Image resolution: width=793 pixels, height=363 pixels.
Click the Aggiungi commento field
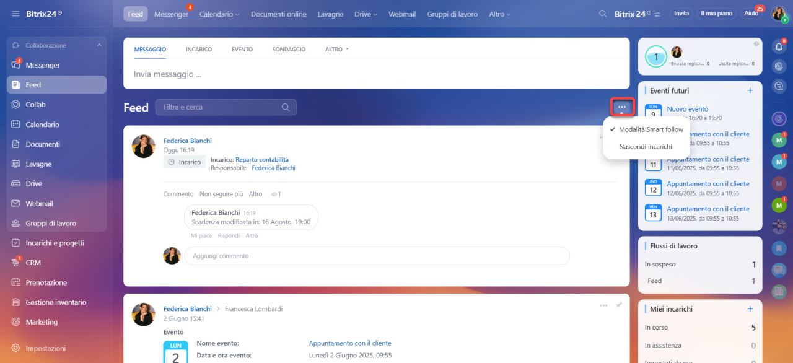377,256
